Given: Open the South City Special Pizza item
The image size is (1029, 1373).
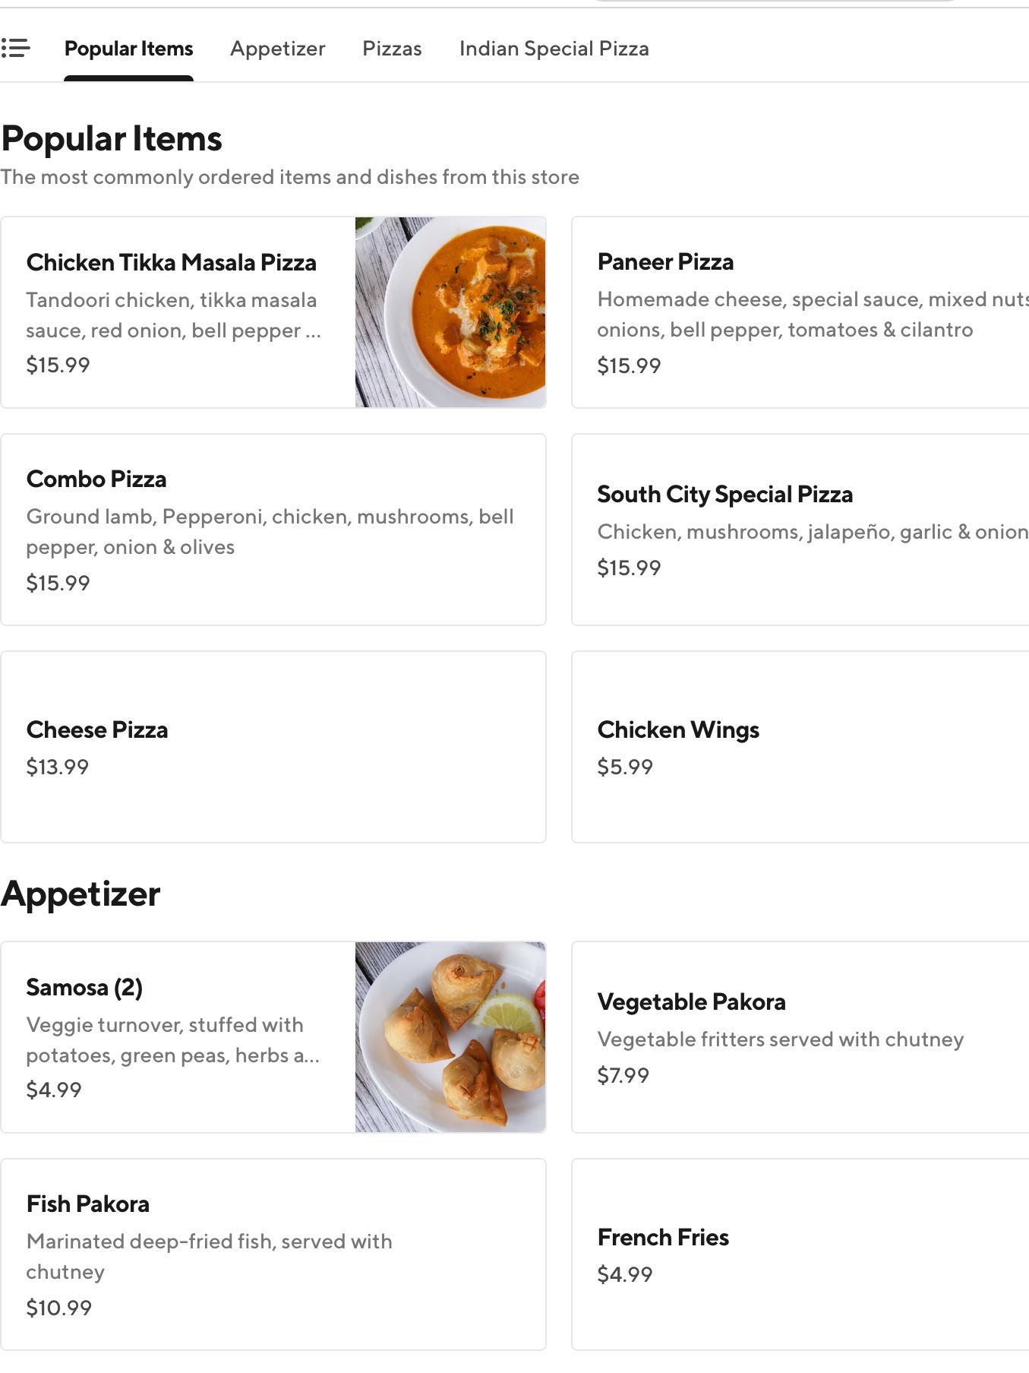Looking at the screenshot, I should [724, 495].
